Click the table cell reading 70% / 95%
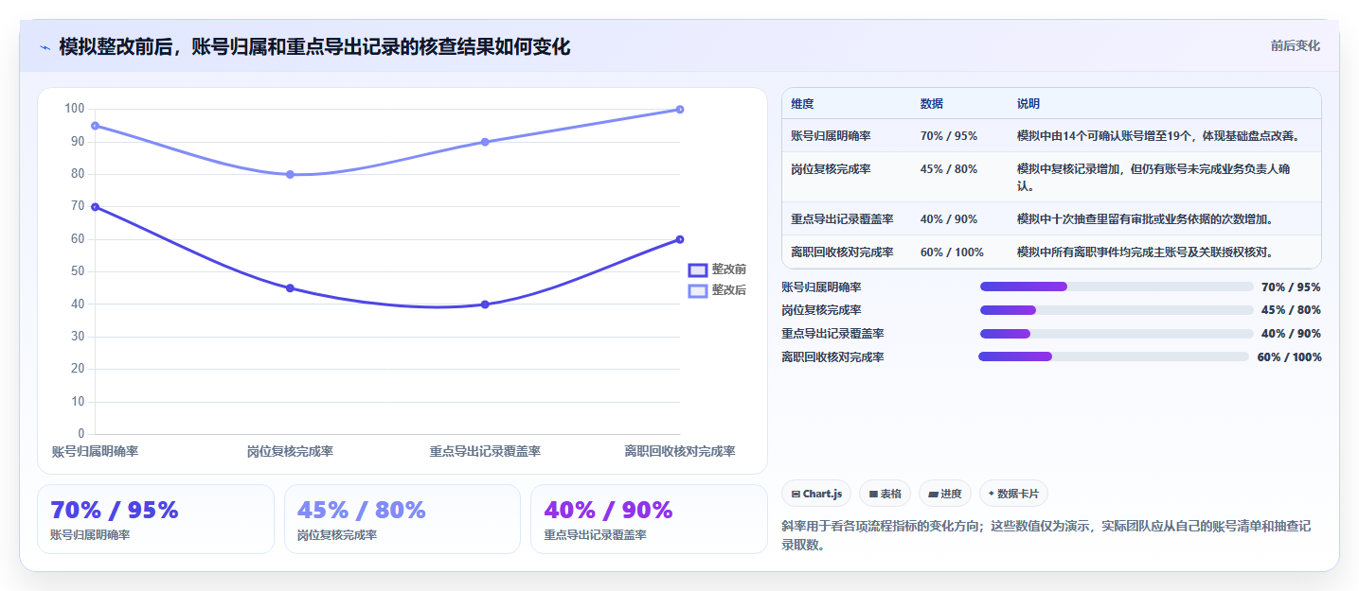This screenshot has height=591, width=1359. coord(948,136)
